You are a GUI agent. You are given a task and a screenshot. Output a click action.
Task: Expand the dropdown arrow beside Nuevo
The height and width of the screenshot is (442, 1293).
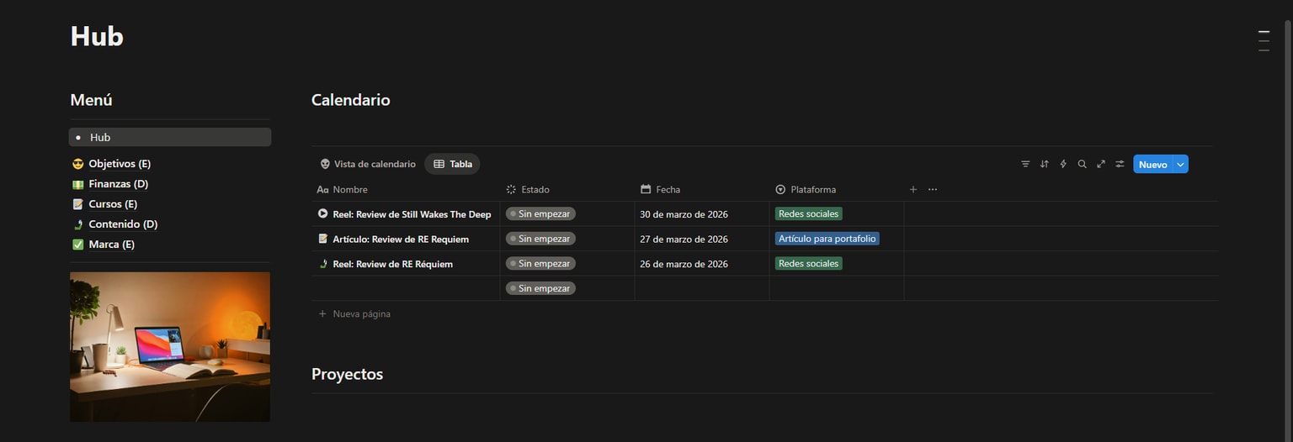tap(1181, 165)
